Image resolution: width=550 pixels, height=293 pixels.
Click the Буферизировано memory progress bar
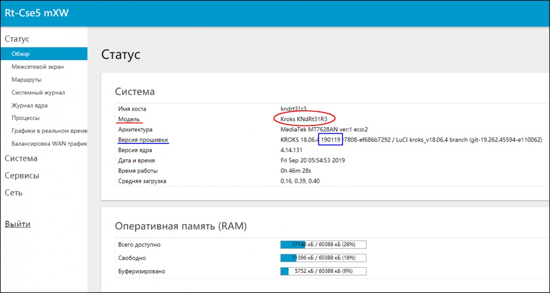pyautogui.click(x=323, y=271)
